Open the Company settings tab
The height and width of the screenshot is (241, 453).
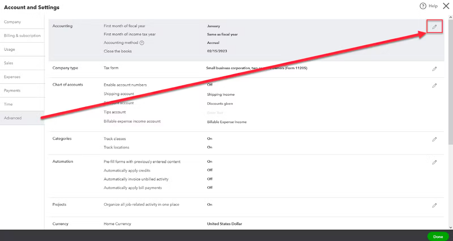click(x=13, y=22)
